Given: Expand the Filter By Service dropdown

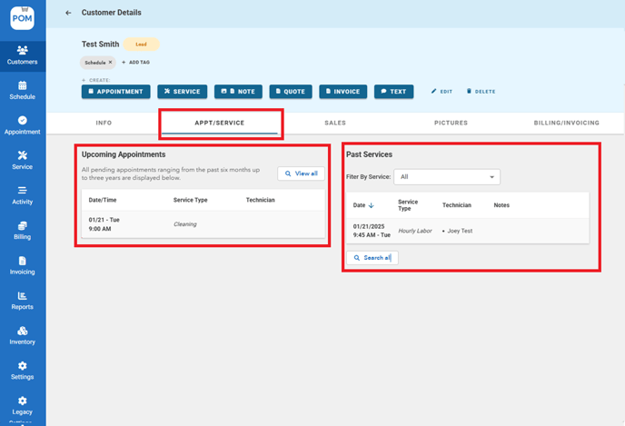Looking at the screenshot, I should click(x=446, y=177).
